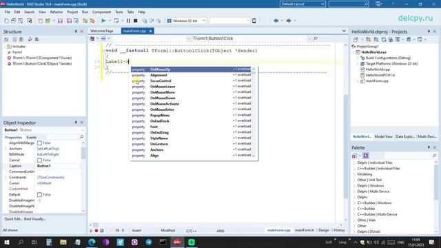This screenshot has width=441, height=248.
Task: Click the red record macro icon
Action: [x=96, y=231]
